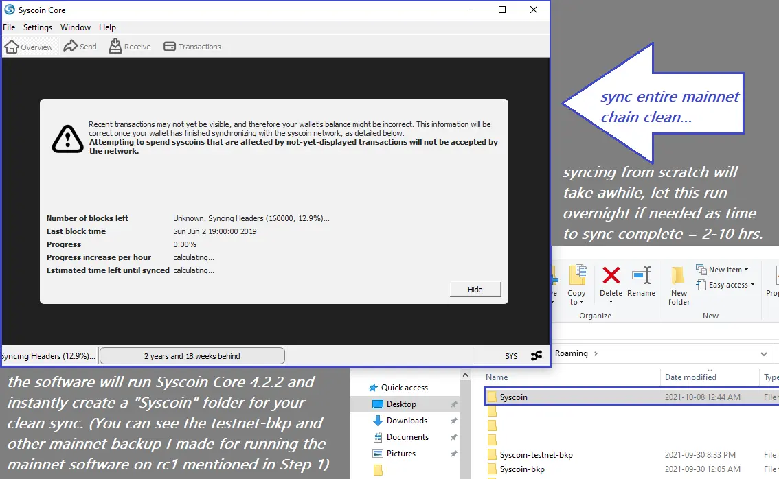Open the Transactions page in Syscoin Core

click(x=192, y=47)
